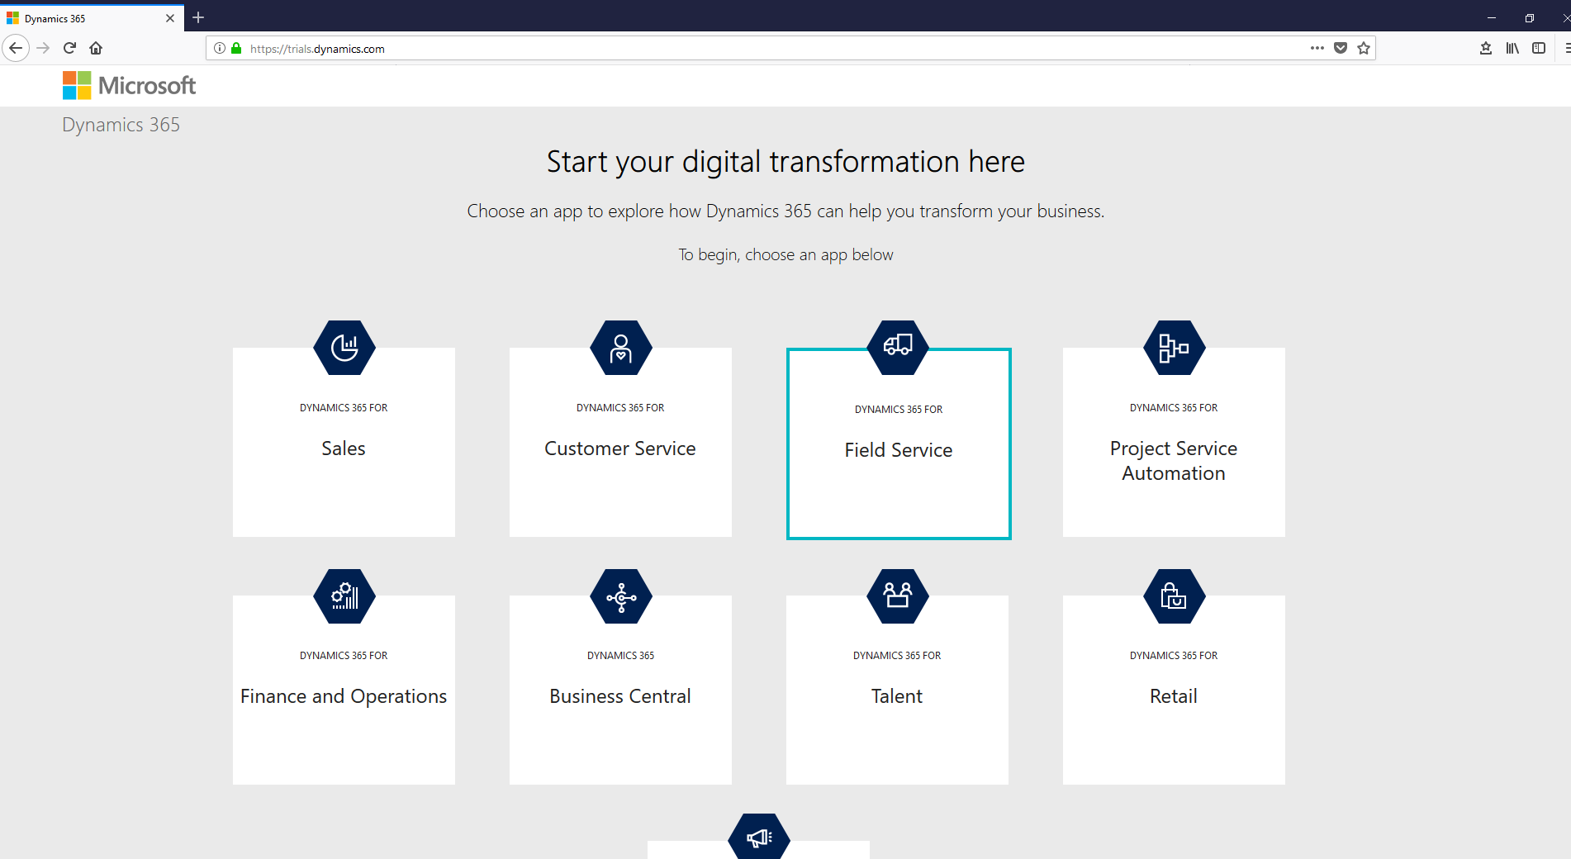Click the Talent people icon

click(898, 596)
